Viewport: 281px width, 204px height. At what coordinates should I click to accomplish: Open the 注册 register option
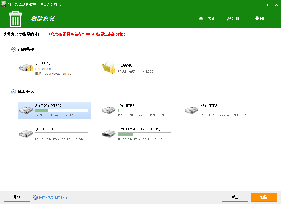[x=233, y=19]
